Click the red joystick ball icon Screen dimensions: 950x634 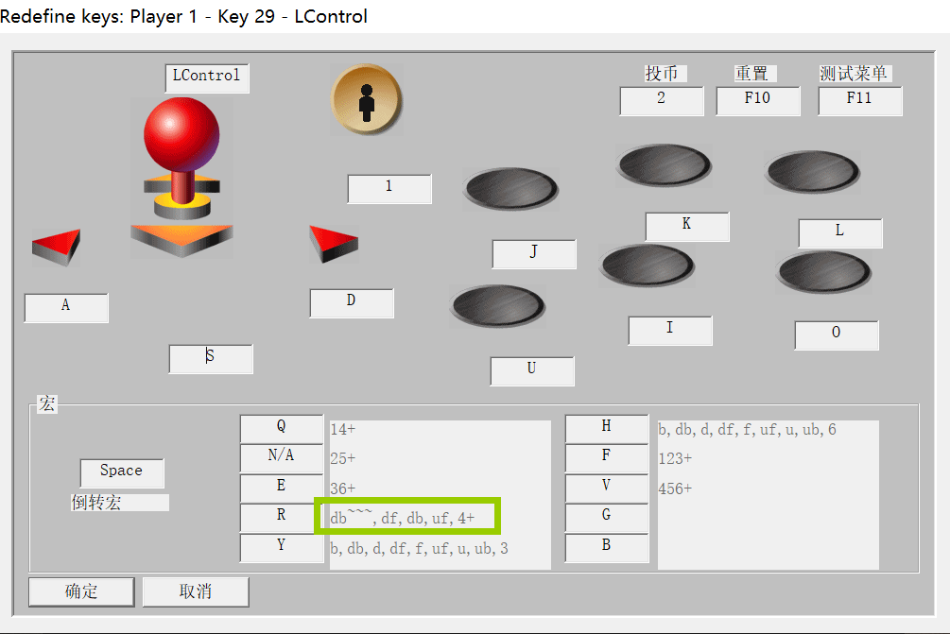coord(181,134)
